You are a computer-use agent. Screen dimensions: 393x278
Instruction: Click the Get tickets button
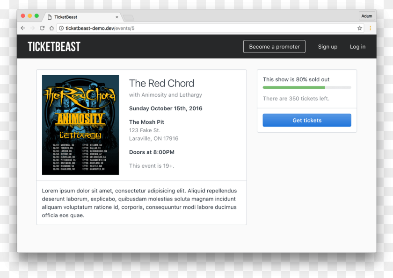point(307,120)
